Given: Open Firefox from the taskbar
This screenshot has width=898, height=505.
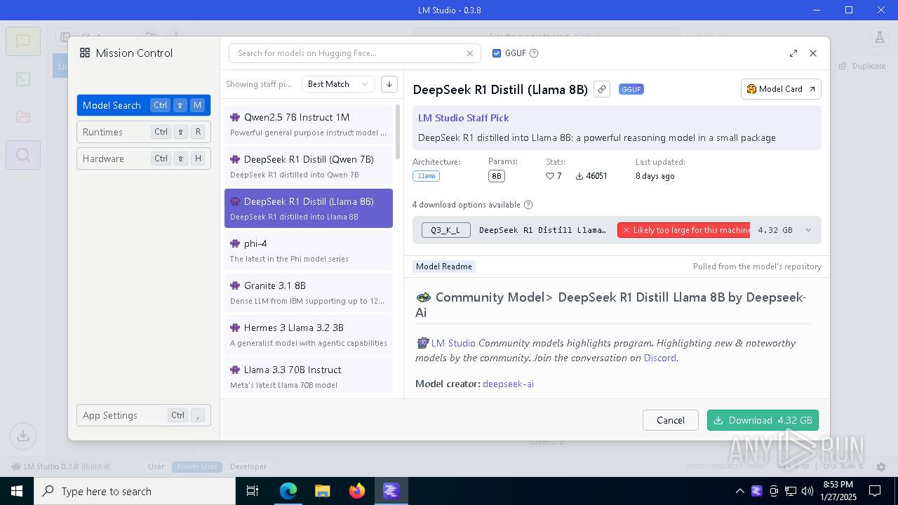Looking at the screenshot, I should [357, 491].
